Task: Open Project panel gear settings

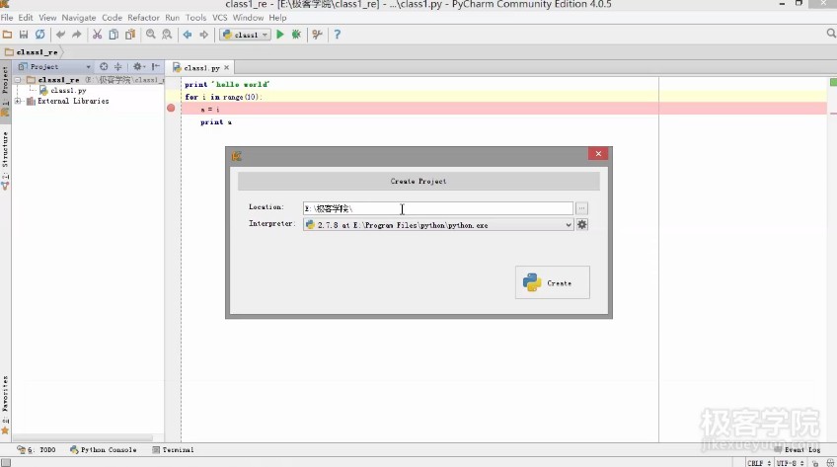Action: [x=138, y=67]
